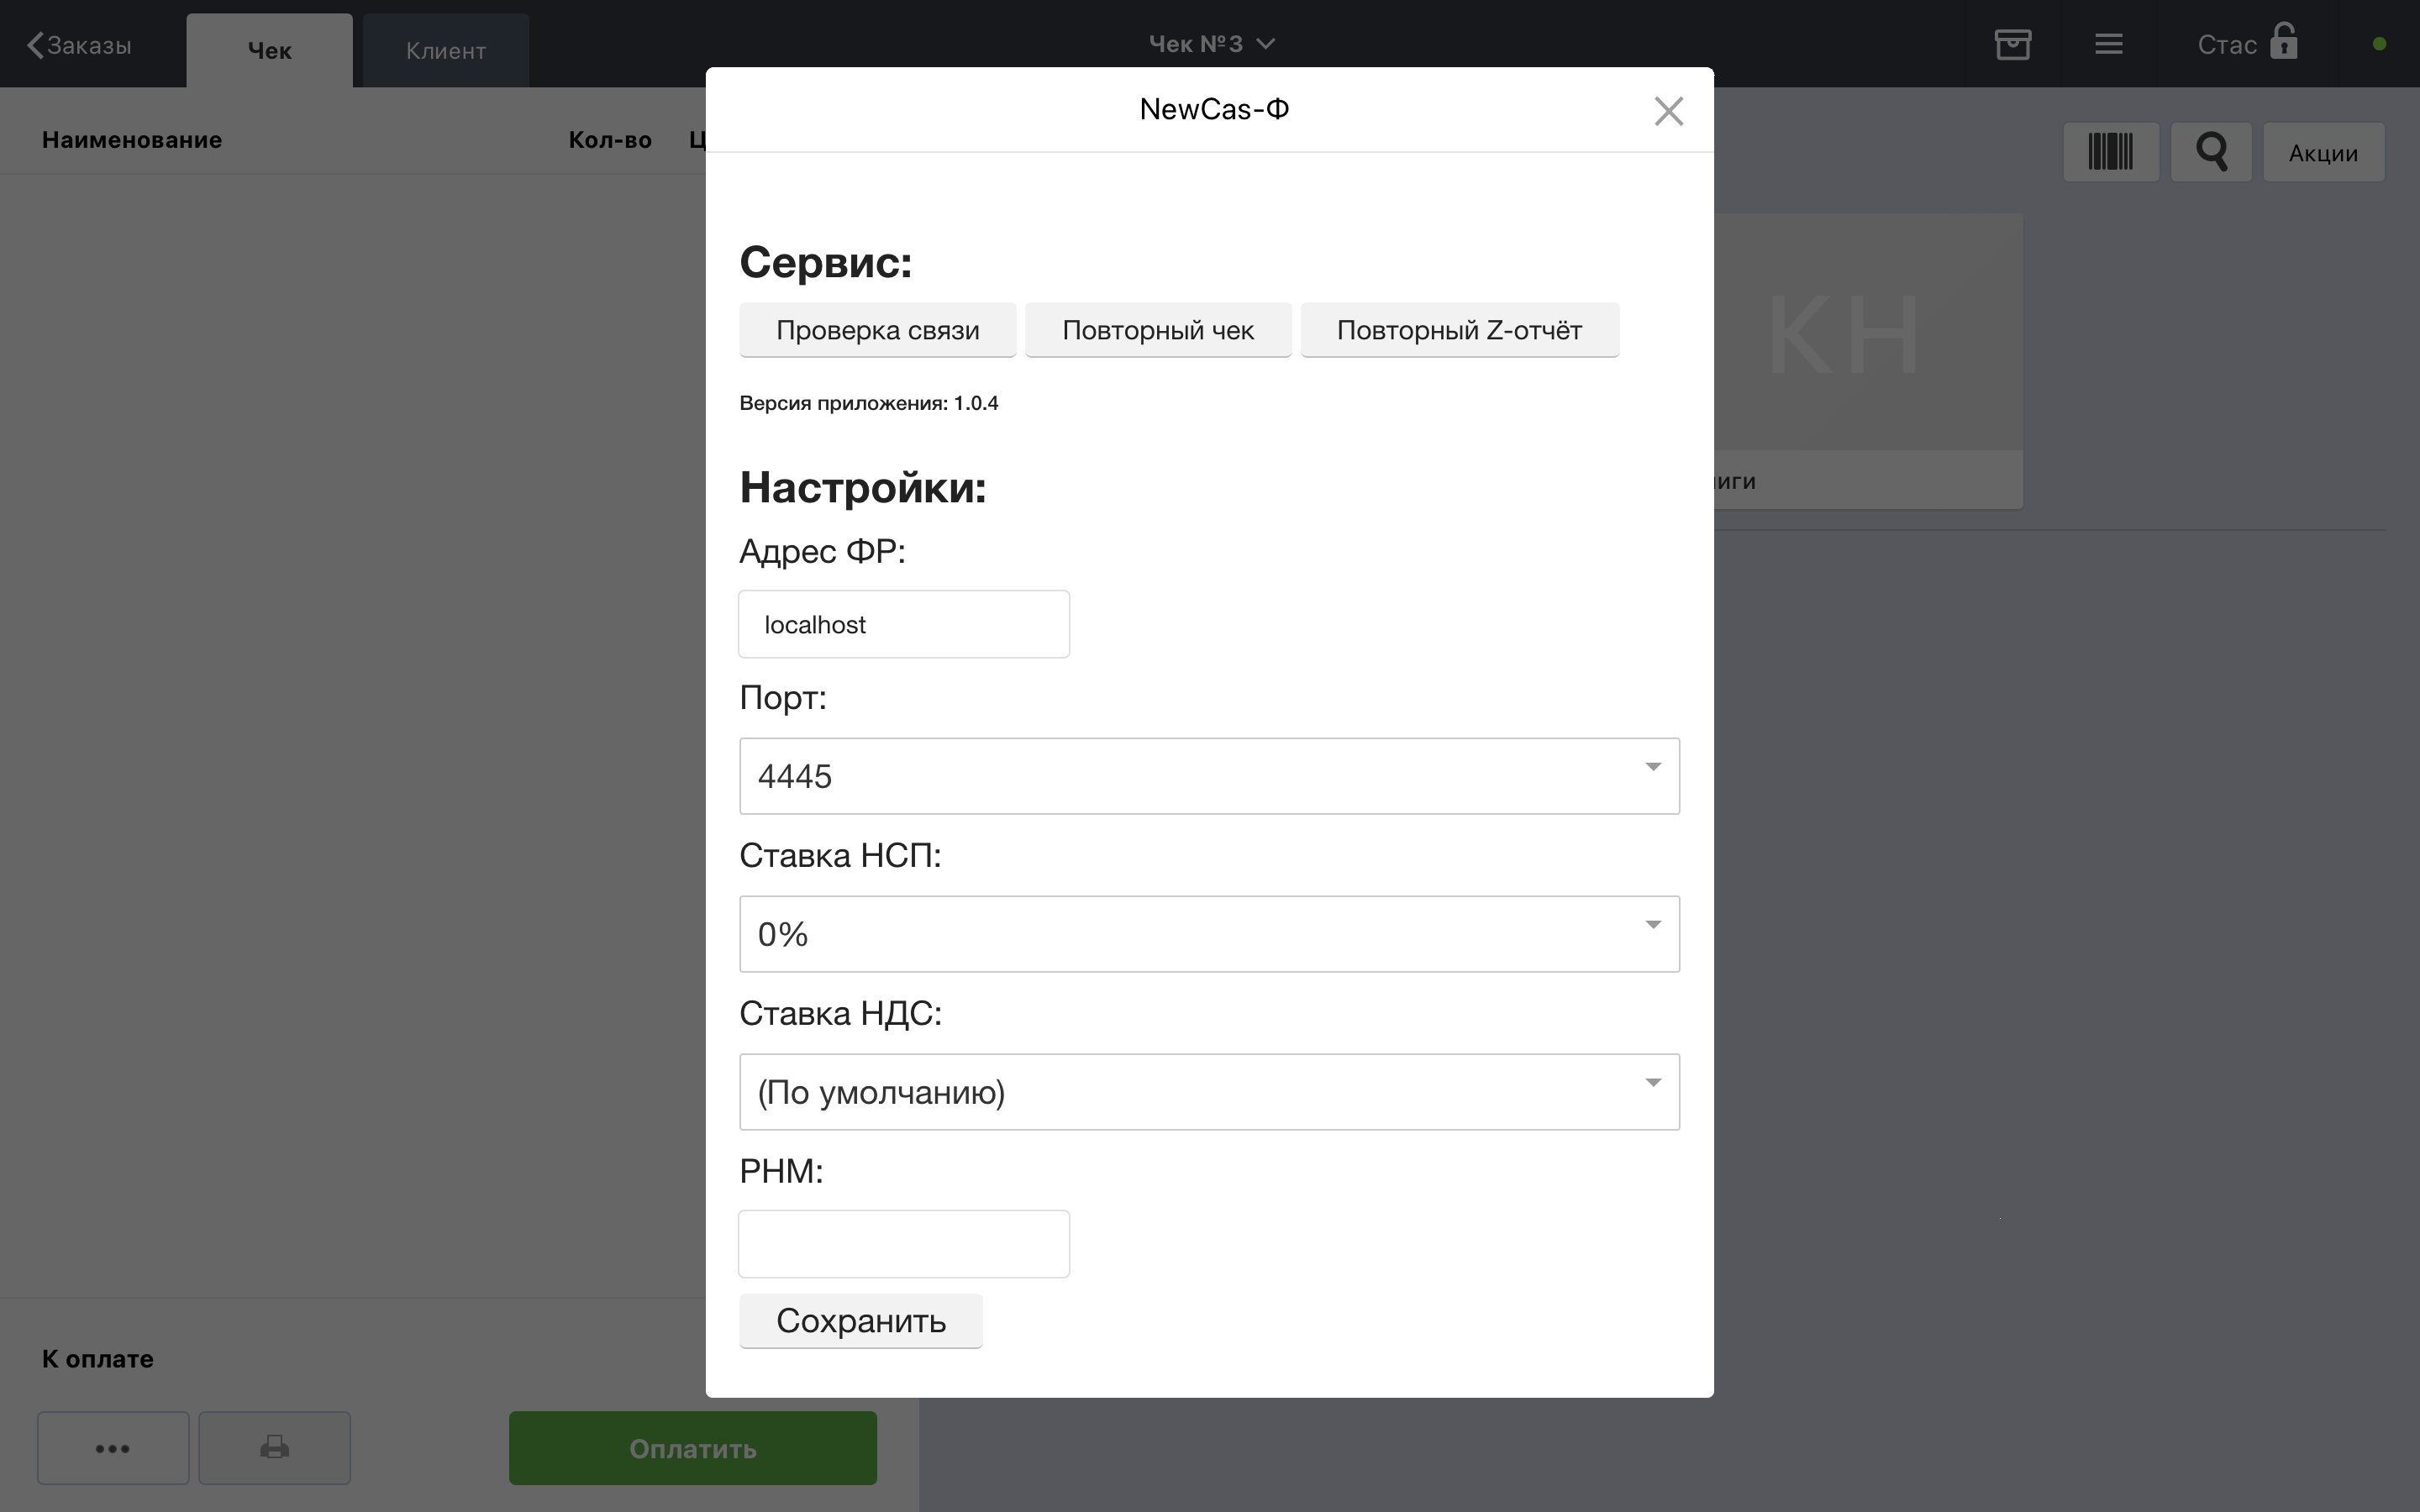Image resolution: width=2420 pixels, height=1512 pixels.
Task: Open the Ставка НСП dropdown
Action: coord(1208,934)
